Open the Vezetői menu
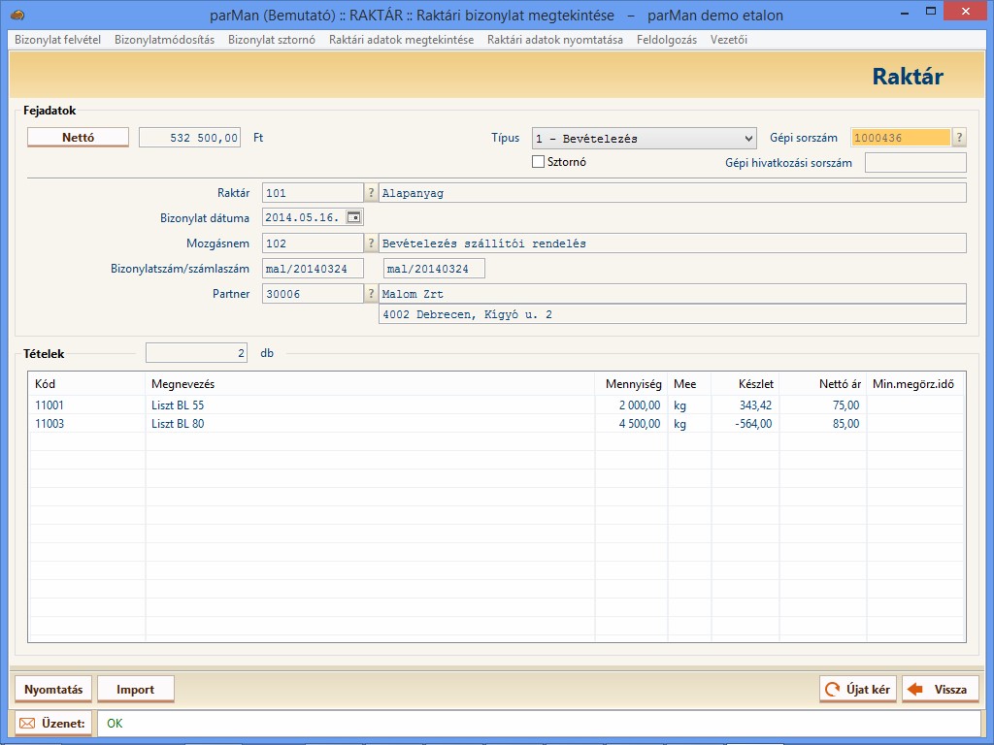The height and width of the screenshot is (745, 994). [729, 39]
